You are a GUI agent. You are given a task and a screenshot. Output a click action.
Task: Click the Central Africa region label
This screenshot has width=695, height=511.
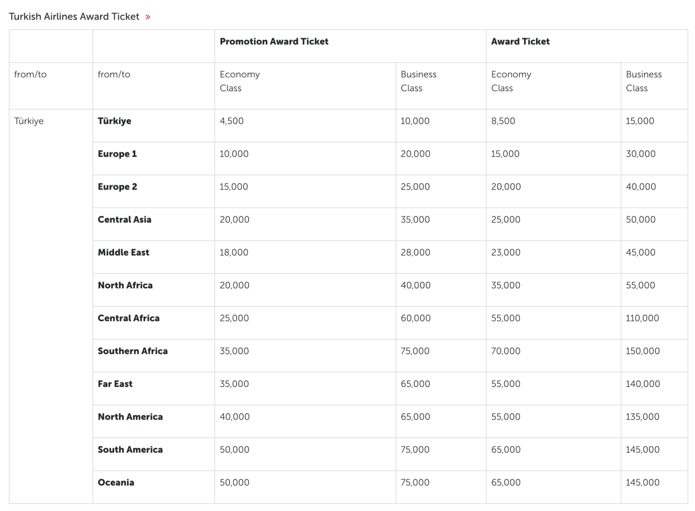128,318
